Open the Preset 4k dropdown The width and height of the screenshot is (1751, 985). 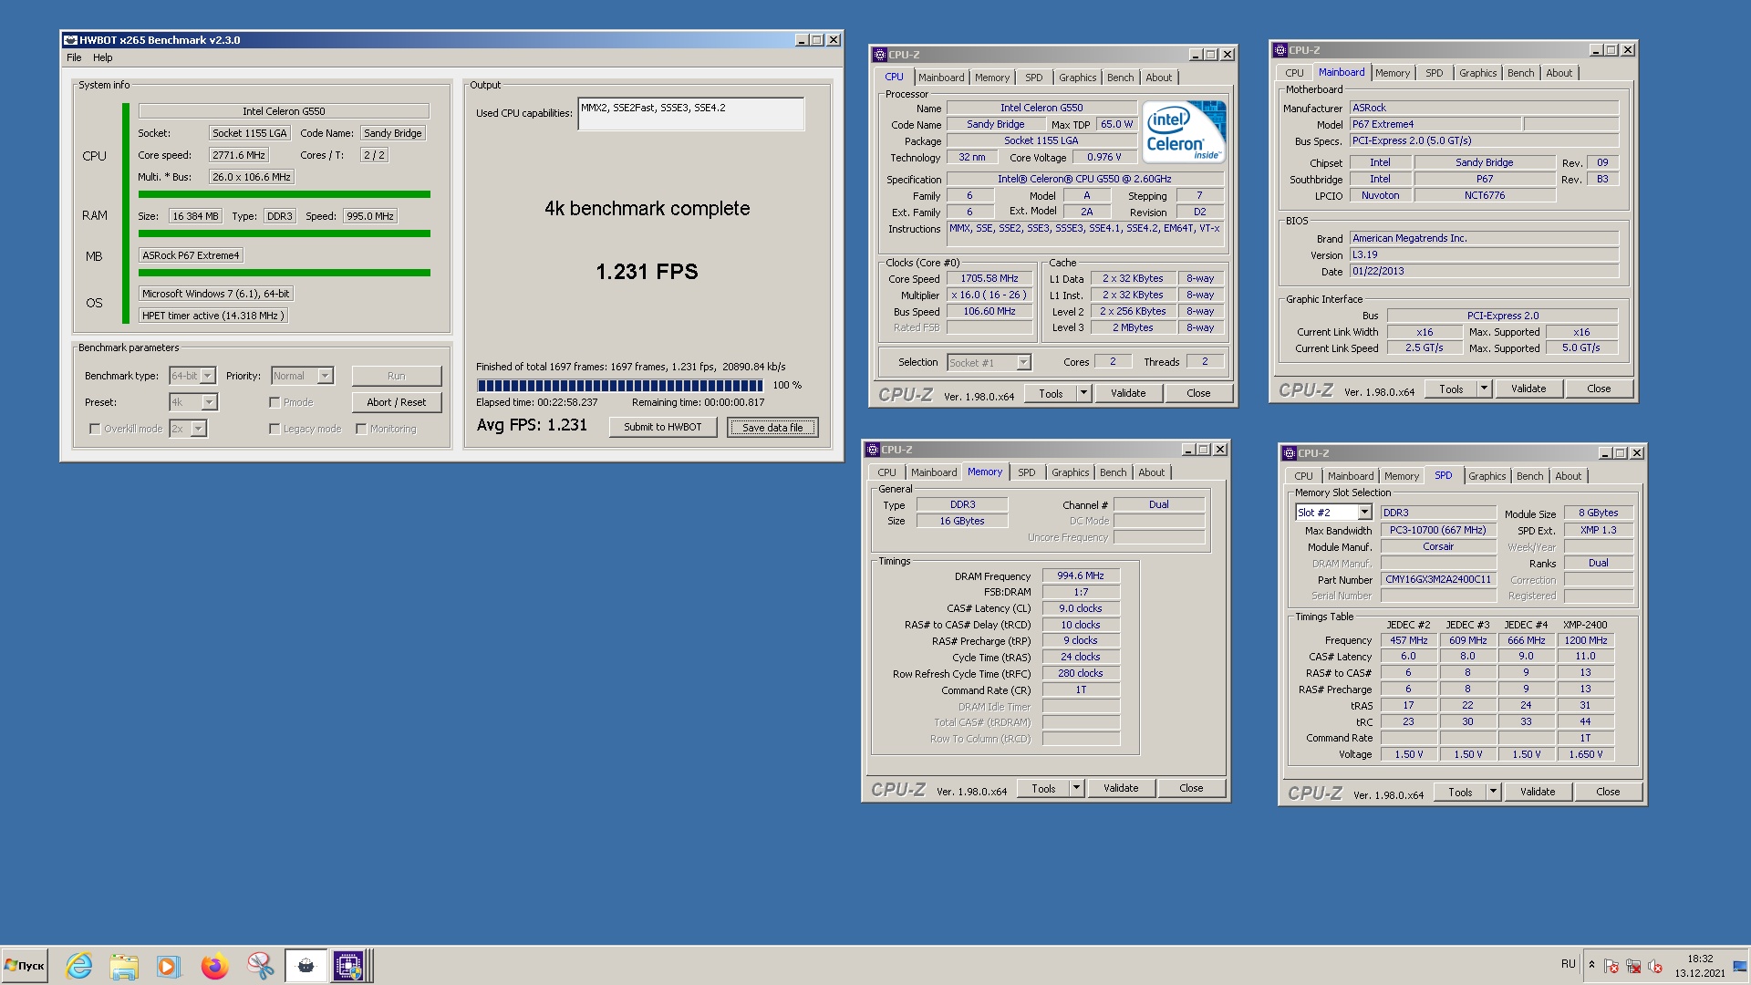tap(209, 402)
